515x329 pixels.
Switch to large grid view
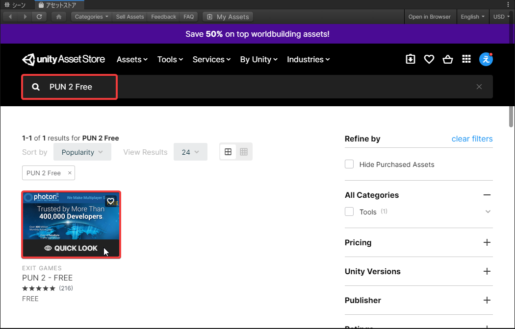pos(228,152)
